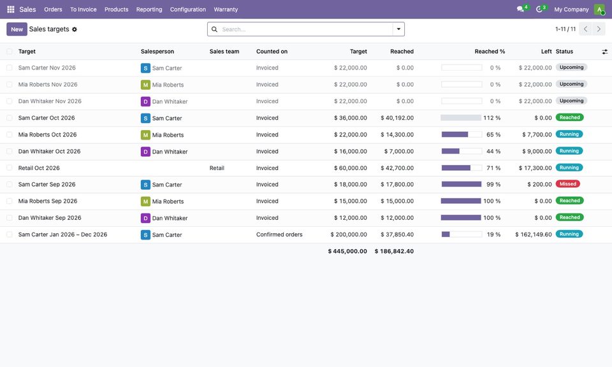
Task: Click Sam Carter avatar in Jan–Dec 2026 row
Action: pos(145,234)
